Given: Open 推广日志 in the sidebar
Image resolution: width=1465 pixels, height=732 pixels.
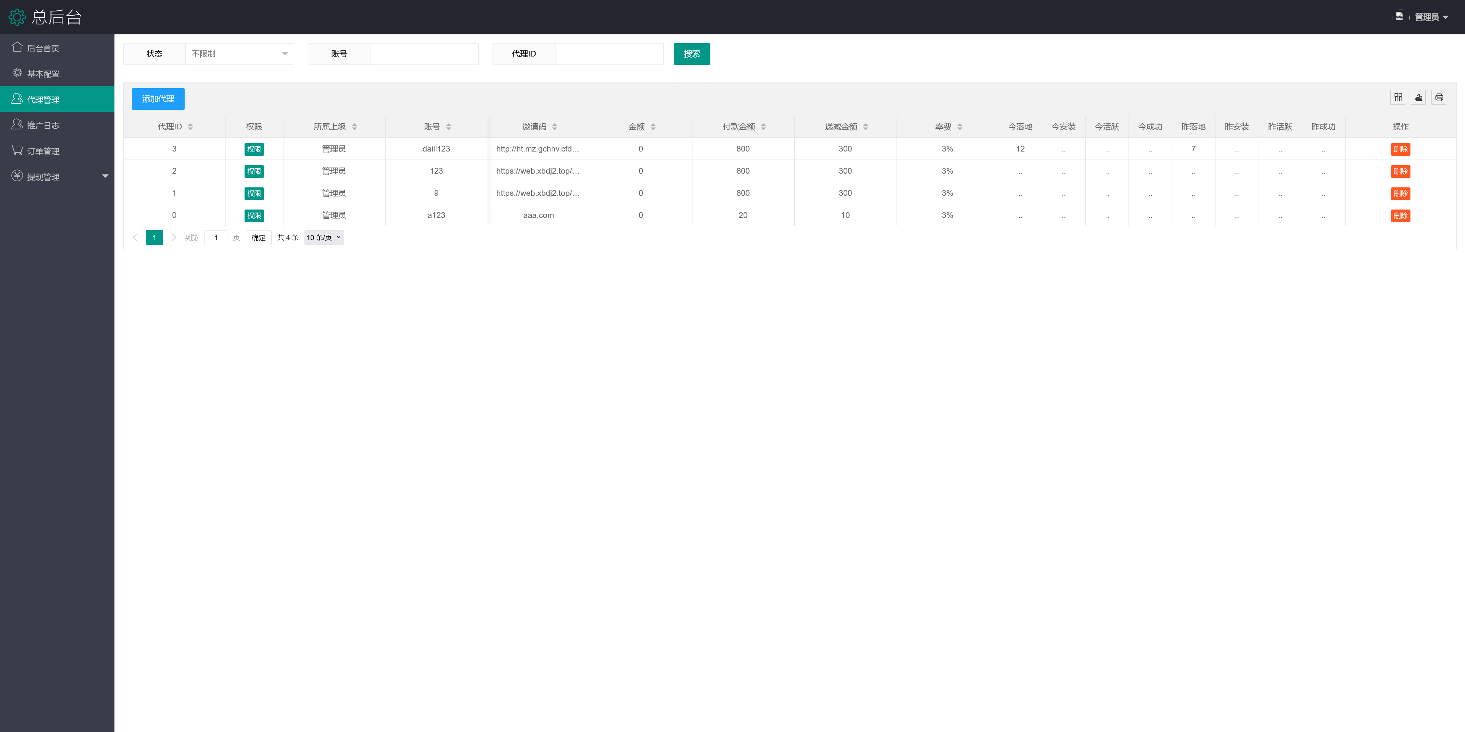Looking at the screenshot, I should click(43, 125).
